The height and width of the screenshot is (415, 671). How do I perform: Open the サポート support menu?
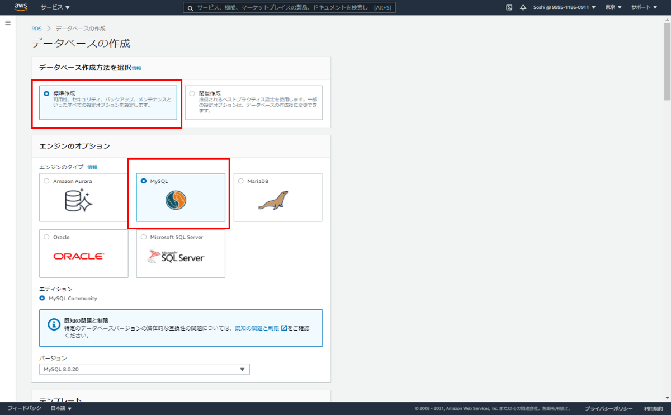pyautogui.click(x=644, y=7)
